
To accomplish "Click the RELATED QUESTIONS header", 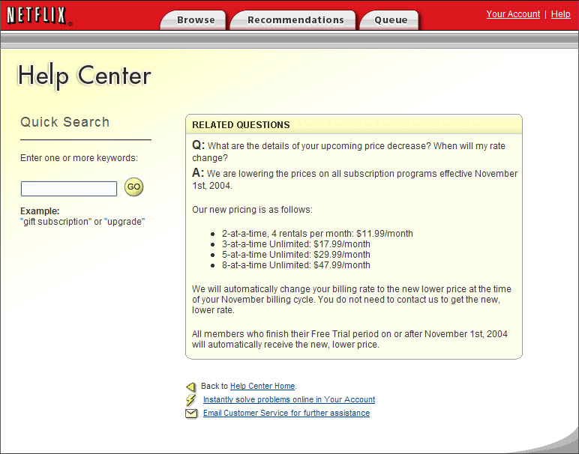I will tap(241, 124).
